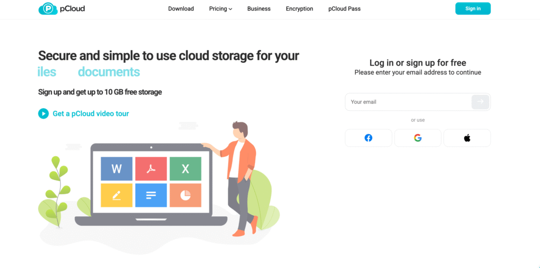540x268 pixels.
Task: Click the Sign in button
Action: [473, 8]
